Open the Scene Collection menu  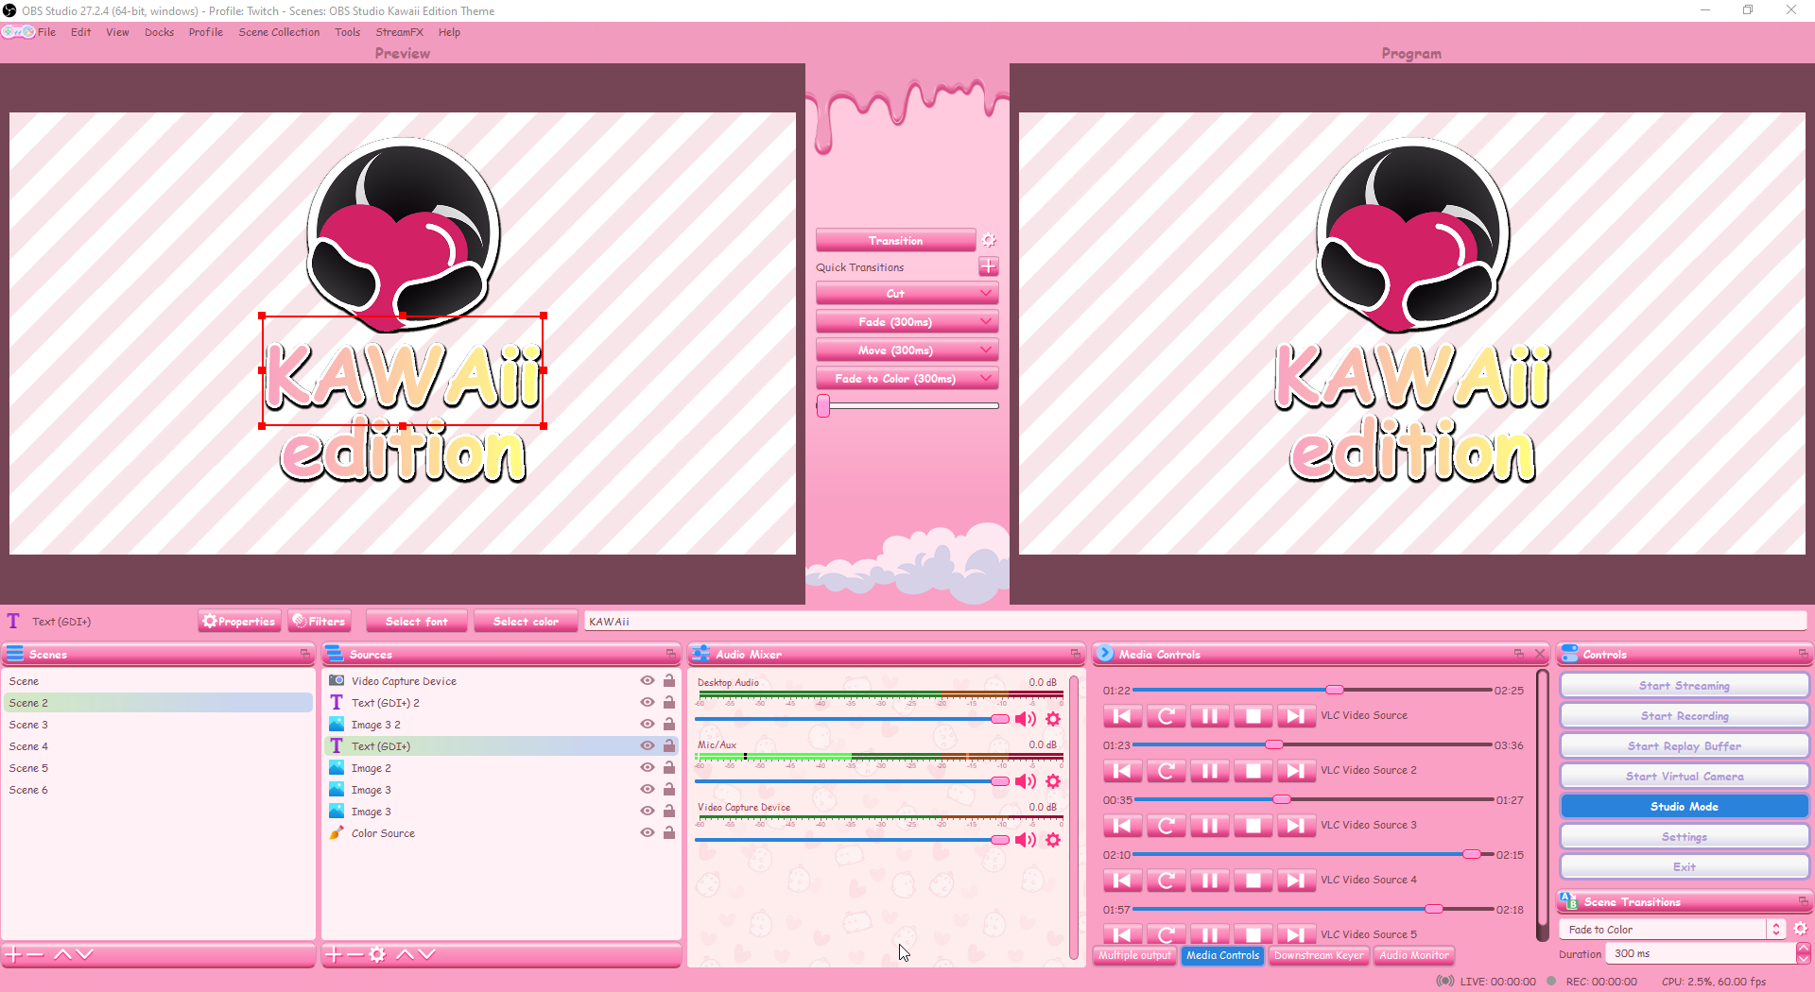279,32
